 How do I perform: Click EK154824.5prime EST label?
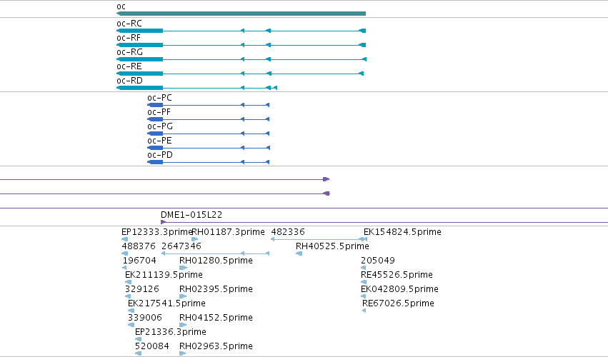(402, 232)
